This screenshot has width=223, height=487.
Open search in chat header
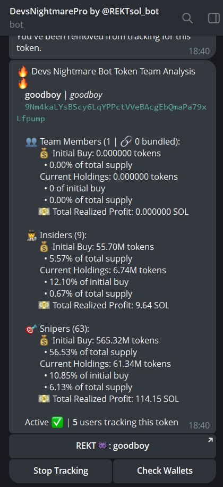pos(187,18)
